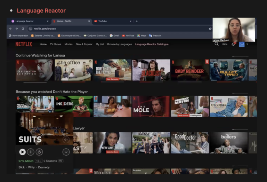
Task: Open the TV Shows menu item
Action: (x=55, y=45)
